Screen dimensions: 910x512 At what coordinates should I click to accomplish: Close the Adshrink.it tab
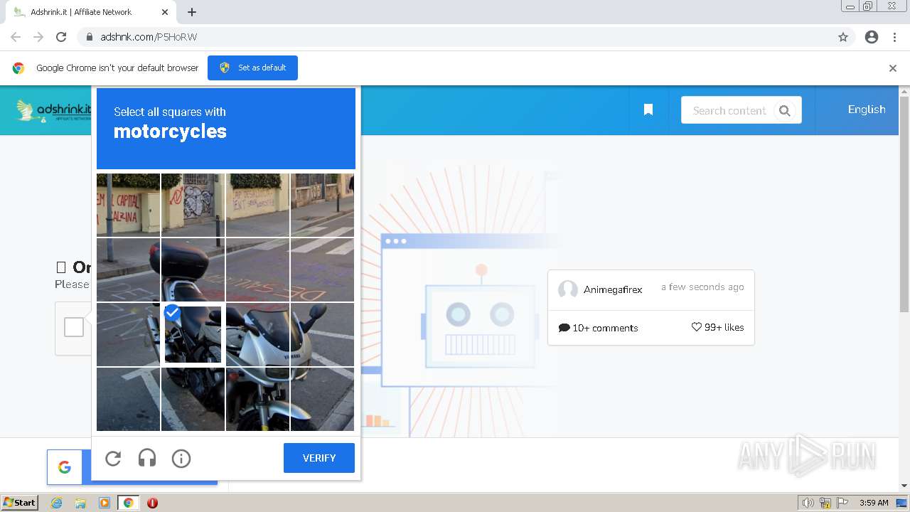[165, 12]
